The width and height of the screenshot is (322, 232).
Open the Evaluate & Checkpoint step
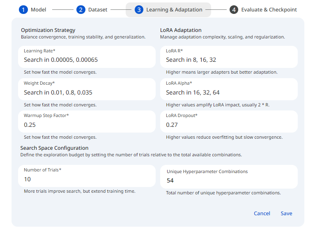(x=269, y=9)
